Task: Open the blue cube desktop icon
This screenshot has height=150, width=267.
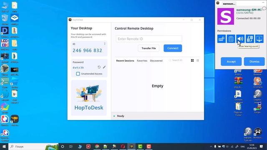Action: coord(15,20)
